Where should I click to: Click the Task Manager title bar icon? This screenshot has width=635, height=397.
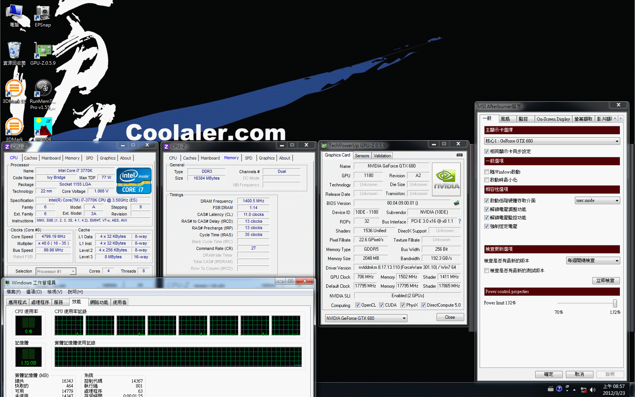tap(7, 283)
